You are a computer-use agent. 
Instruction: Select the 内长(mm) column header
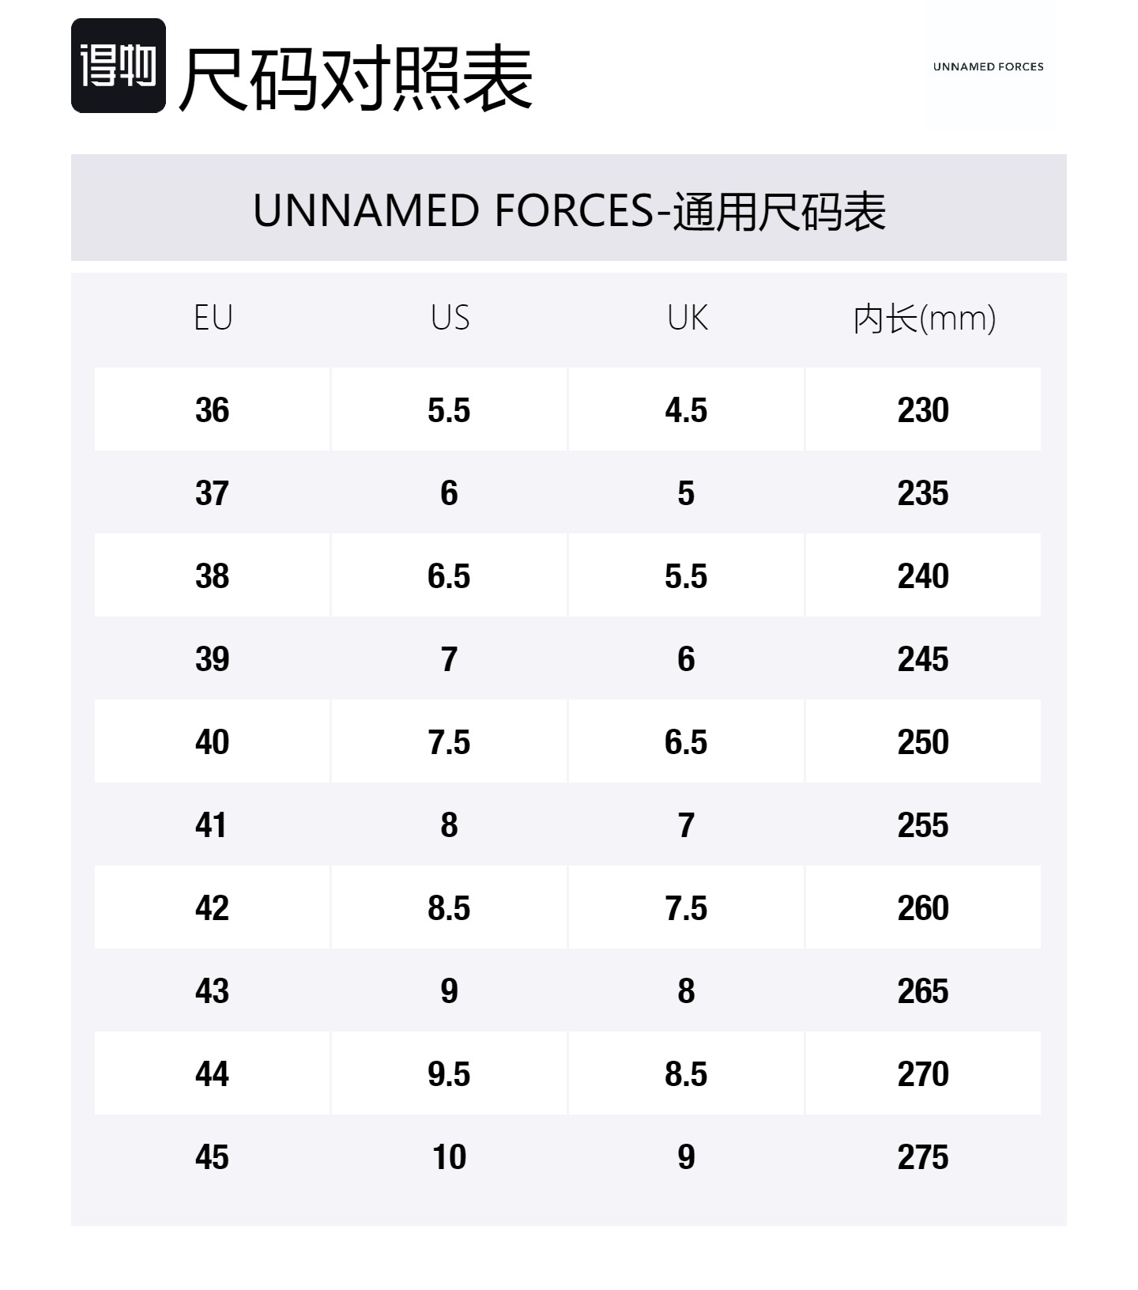point(924,319)
